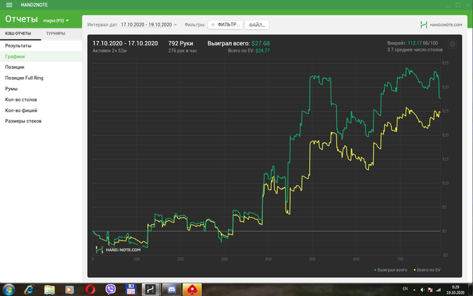
Task: Open chart settings gear icon
Action: click(x=452, y=45)
